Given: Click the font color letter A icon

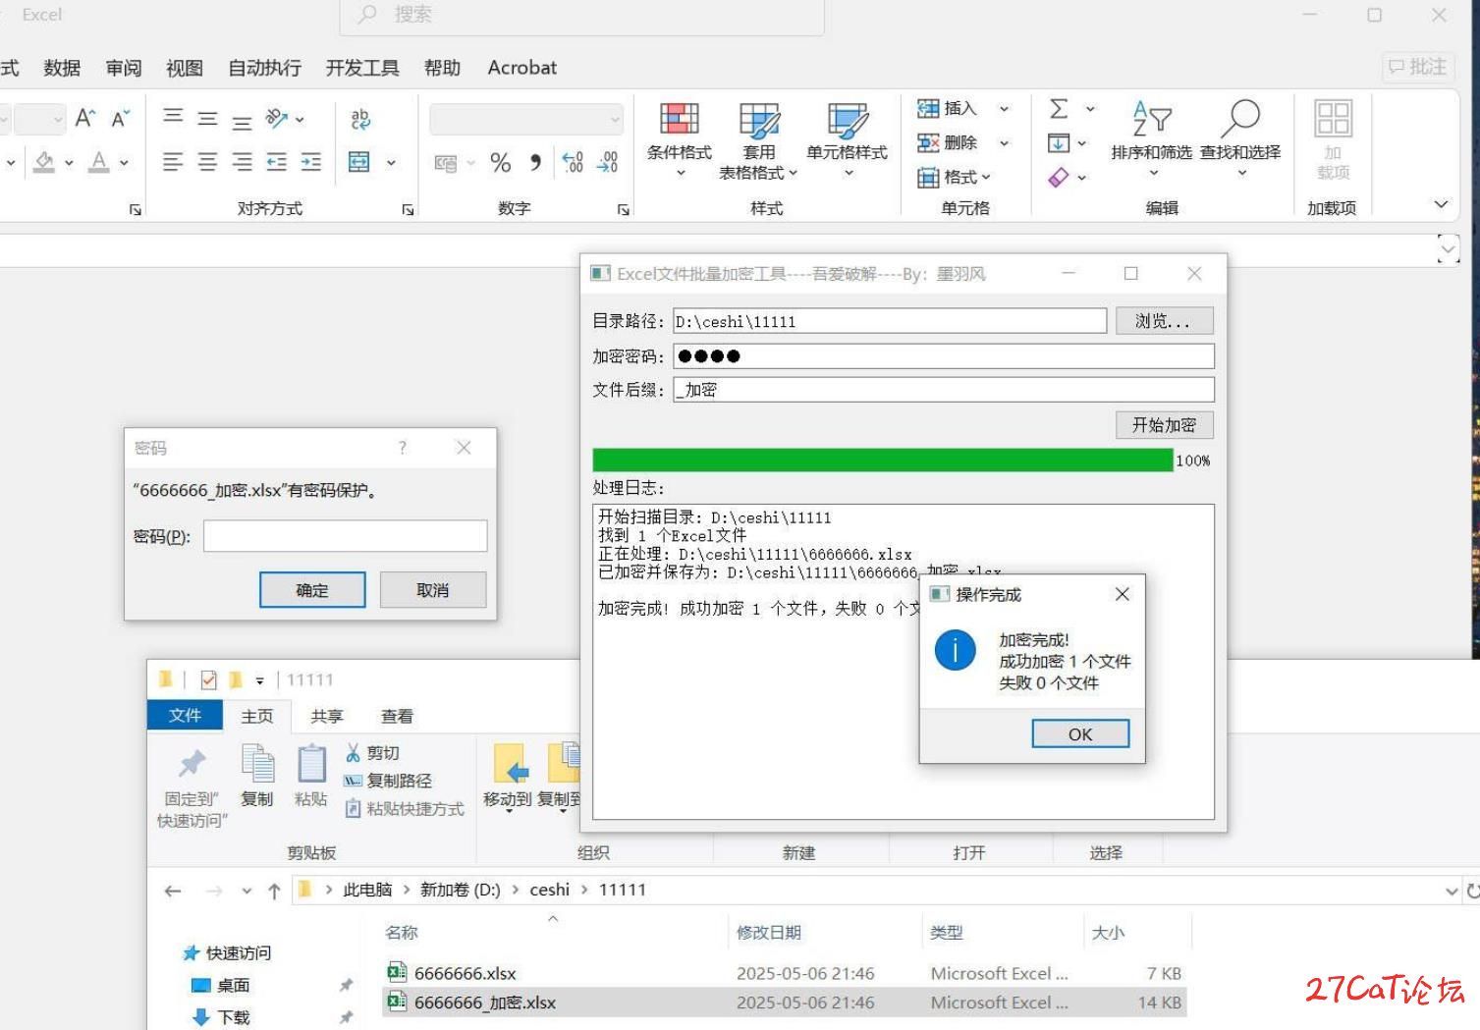Looking at the screenshot, I should point(99,162).
